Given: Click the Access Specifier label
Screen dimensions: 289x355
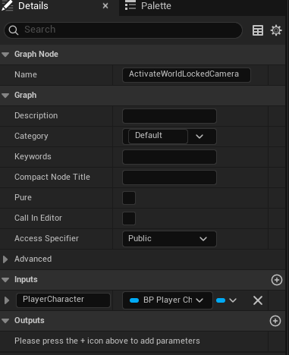Looking at the screenshot, I should pyautogui.click(x=46, y=238).
